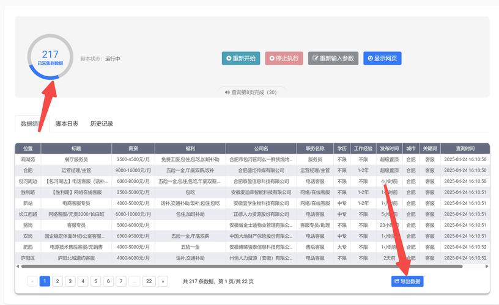Jump to the last page, 22

pyautogui.click(x=149, y=281)
